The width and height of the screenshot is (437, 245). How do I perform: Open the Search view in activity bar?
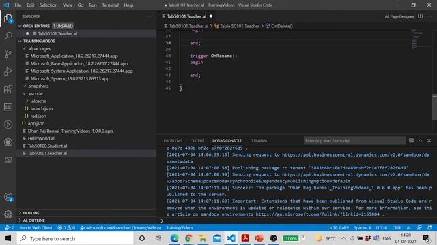pyautogui.click(x=8, y=36)
